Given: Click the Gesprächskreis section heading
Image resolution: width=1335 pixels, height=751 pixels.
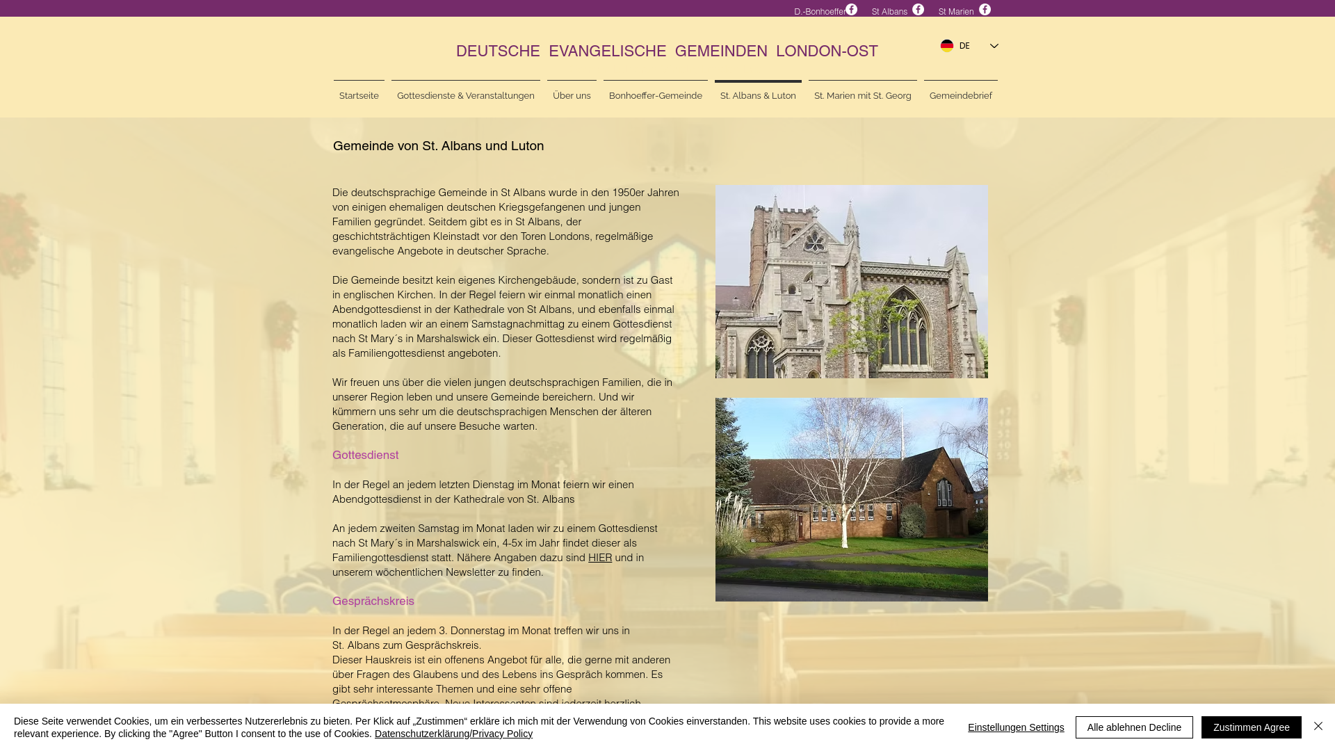Looking at the screenshot, I should (x=373, y=601).
